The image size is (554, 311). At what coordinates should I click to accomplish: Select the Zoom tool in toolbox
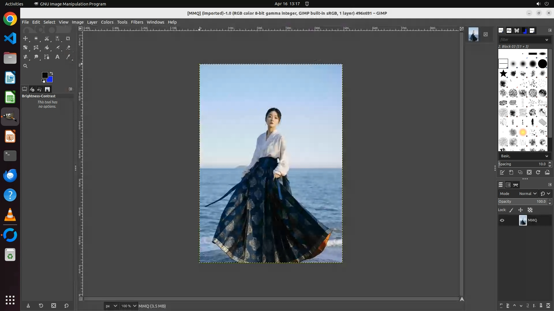pyautogui.click(x=25, y=66)
